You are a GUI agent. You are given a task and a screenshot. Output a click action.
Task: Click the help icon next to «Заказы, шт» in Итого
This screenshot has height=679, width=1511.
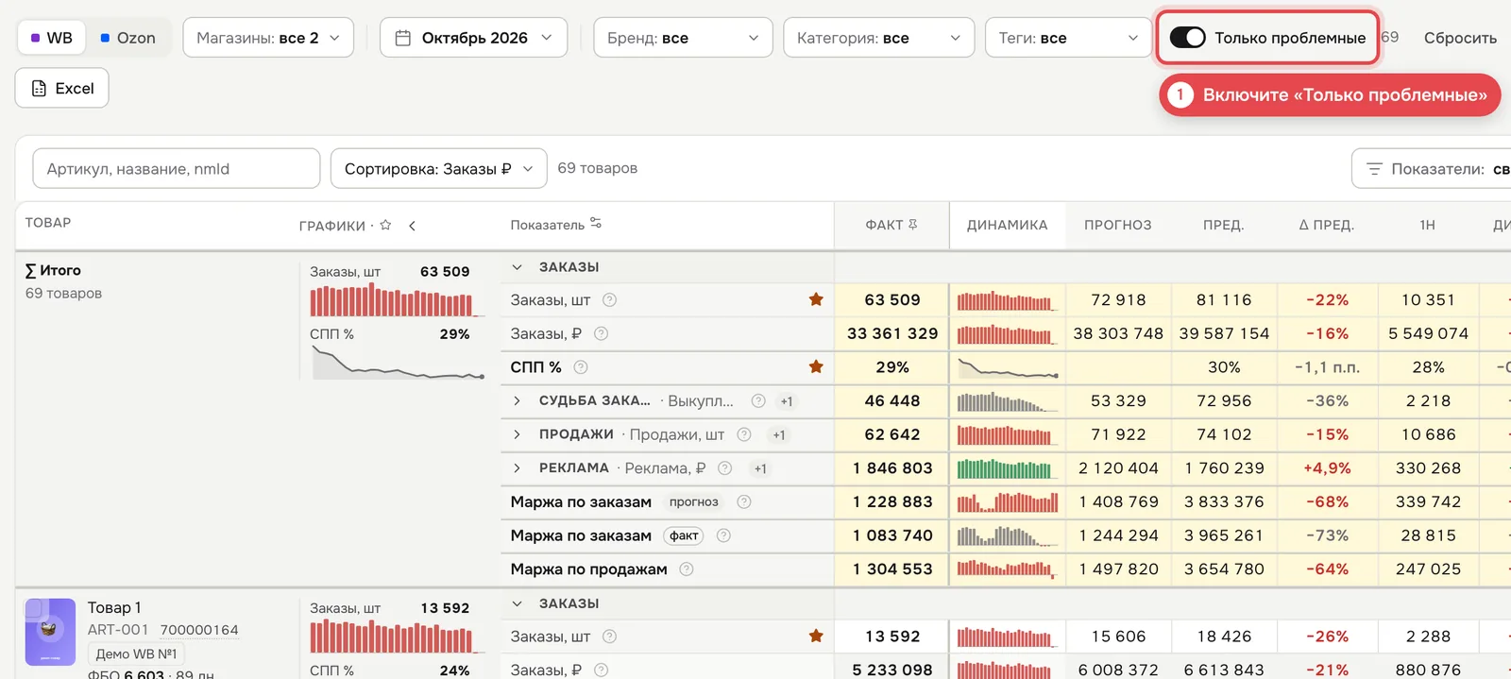coord(610,300)
